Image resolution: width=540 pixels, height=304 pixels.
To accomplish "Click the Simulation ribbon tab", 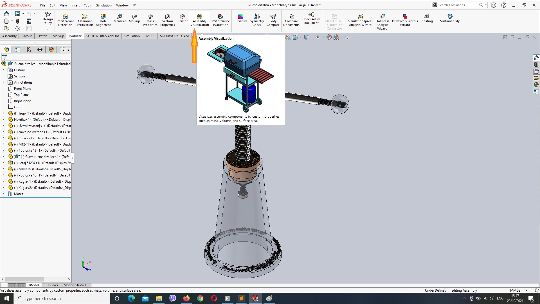I will (131, 36).
